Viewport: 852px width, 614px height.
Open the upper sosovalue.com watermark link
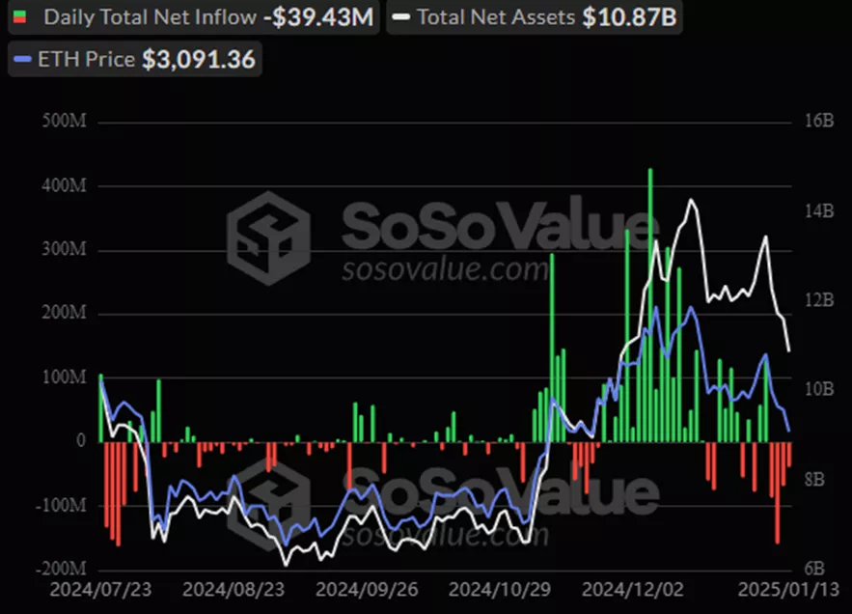pyautogui.click(x=446, y=268)
